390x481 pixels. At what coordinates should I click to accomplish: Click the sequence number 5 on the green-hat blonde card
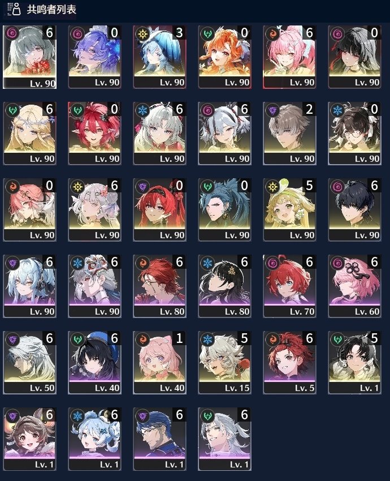[x=309, y=186]
